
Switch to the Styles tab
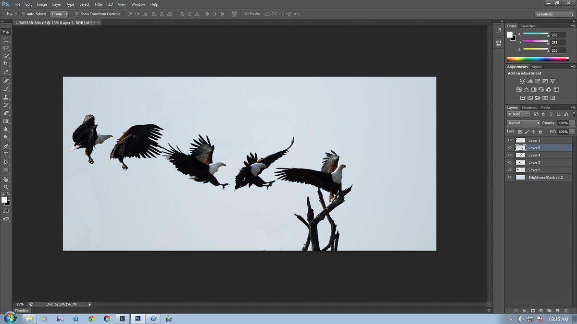tap(537, 67)
